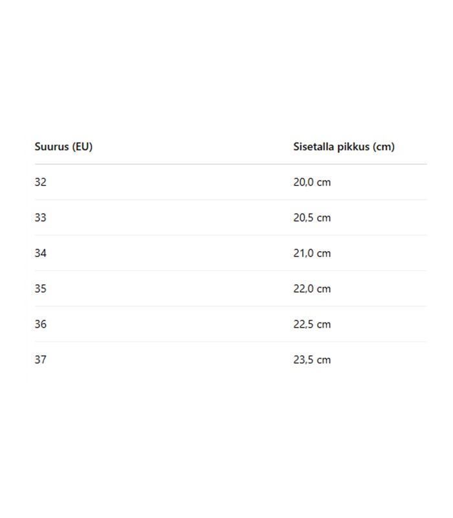Viewport: 453px width, 518px height.
Task: Select size 34 in the table
Action: (41, 253)
